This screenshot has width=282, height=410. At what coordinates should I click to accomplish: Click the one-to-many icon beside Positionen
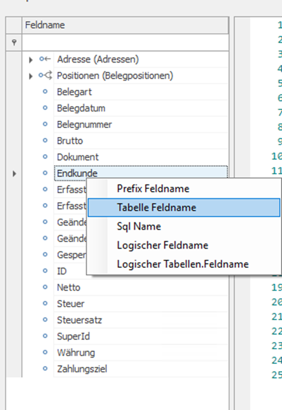(45, 76)
